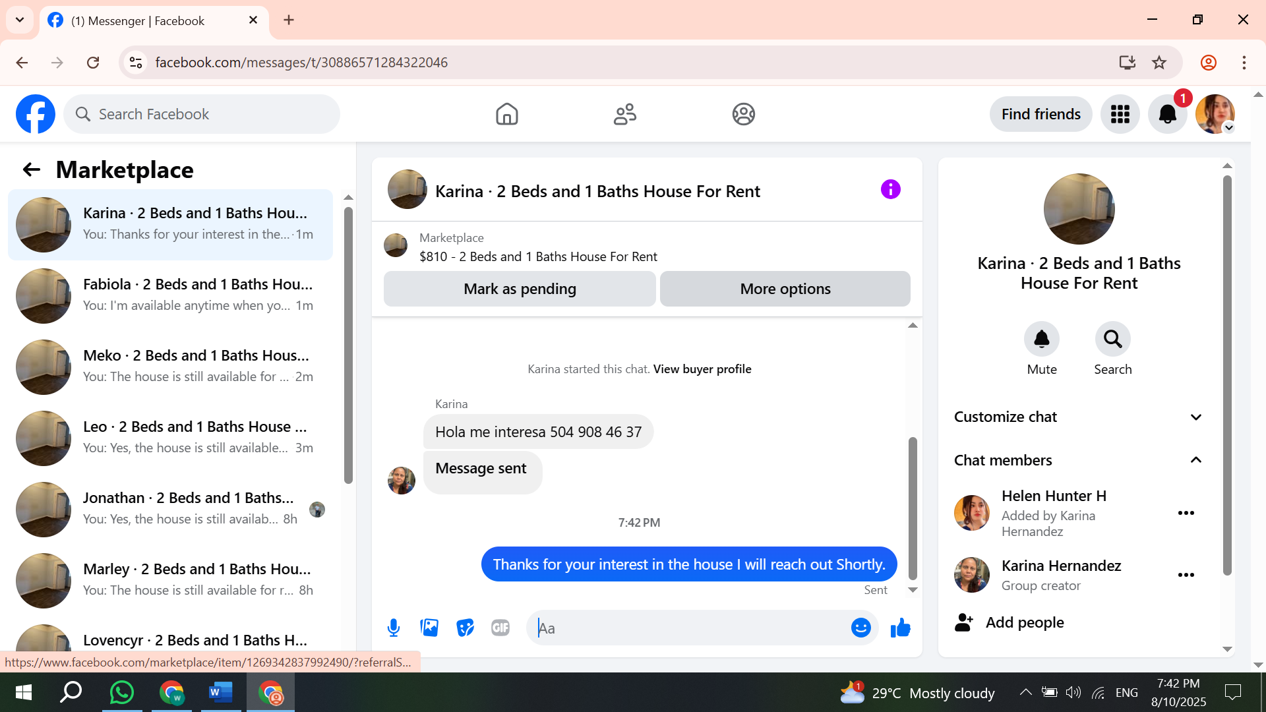Image resolution: width=1266 pixels, height=712 pixels.
Task: Click View buyer profile link
Action: 702,369
